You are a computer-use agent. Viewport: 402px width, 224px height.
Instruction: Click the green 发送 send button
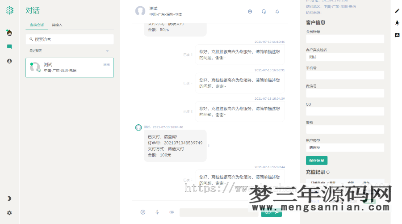[x=272, y=212]
